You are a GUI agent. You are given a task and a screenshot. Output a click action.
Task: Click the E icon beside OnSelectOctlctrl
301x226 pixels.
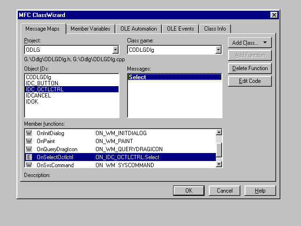(x=29, y=157)
